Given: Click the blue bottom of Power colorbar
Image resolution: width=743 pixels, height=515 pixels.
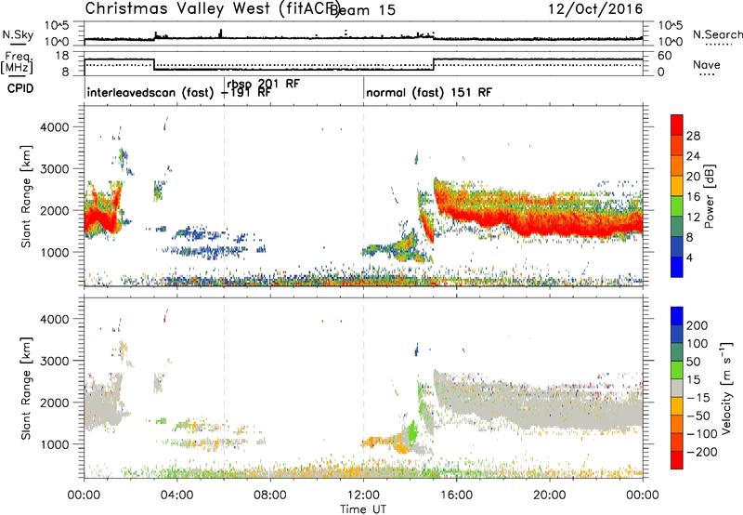Looking at the screenshot, I should coord(677,267).
